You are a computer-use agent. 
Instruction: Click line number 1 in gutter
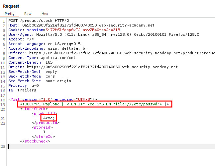4,21
